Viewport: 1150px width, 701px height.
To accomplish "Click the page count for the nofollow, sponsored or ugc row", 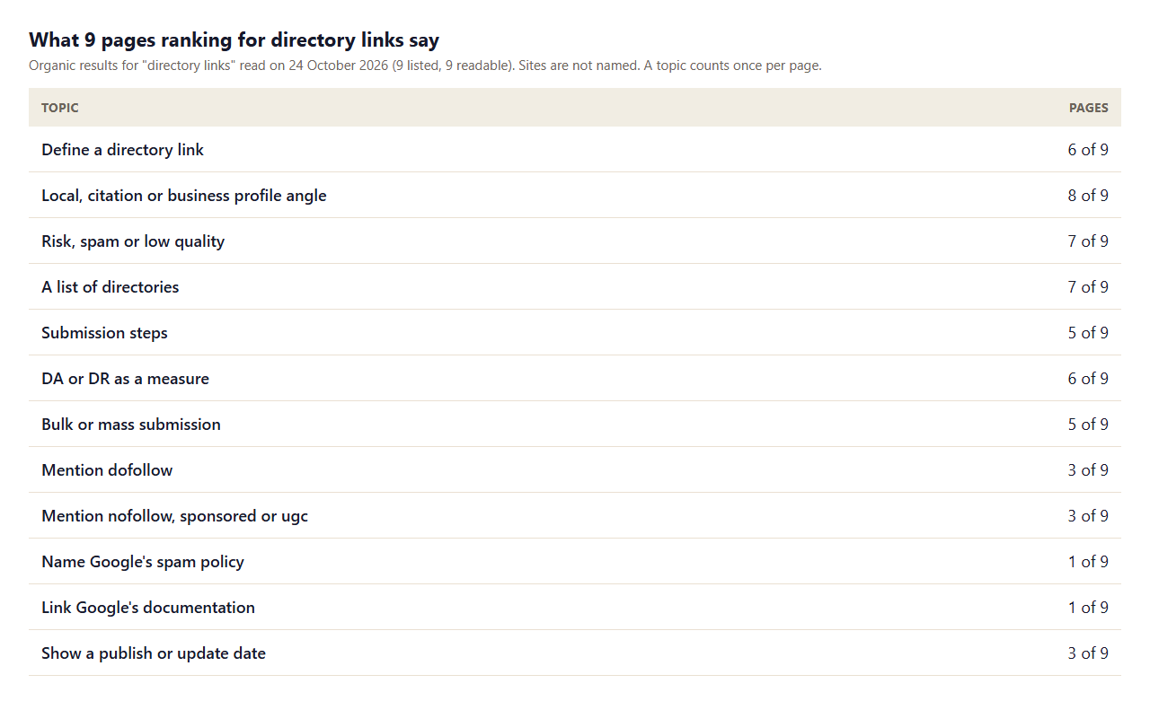I will (x=1088, y=516).
